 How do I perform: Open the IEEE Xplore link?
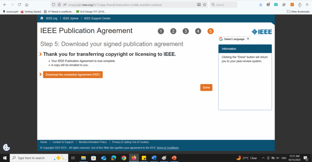tap(70, 18)
